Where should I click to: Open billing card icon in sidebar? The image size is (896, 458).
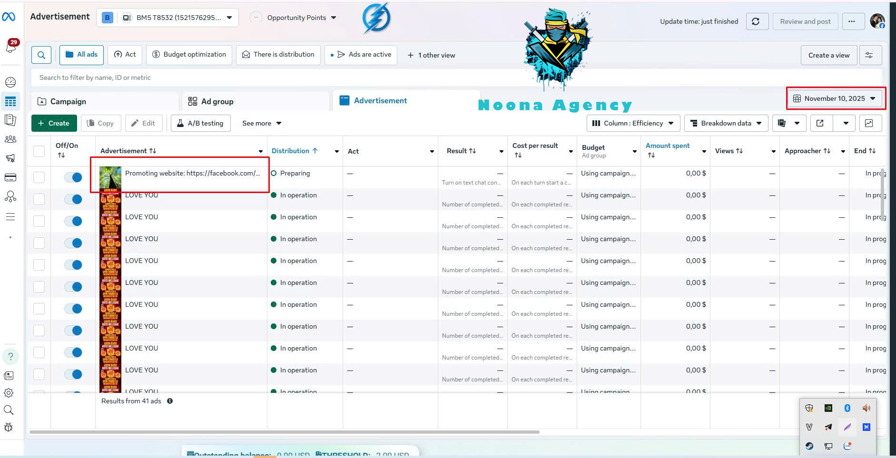pyautogui.click(x=10, y=177)
